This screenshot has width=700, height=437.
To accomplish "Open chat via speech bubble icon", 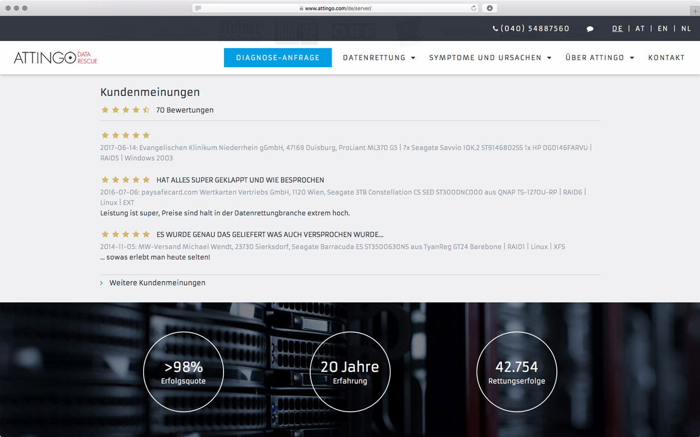I will pos(590,29).
